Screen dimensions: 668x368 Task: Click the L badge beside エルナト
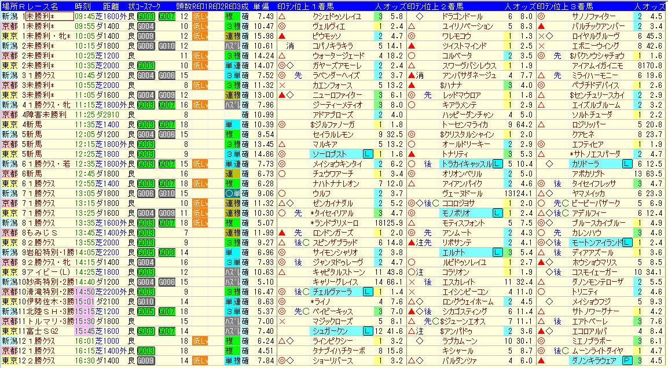pos(497,253)
